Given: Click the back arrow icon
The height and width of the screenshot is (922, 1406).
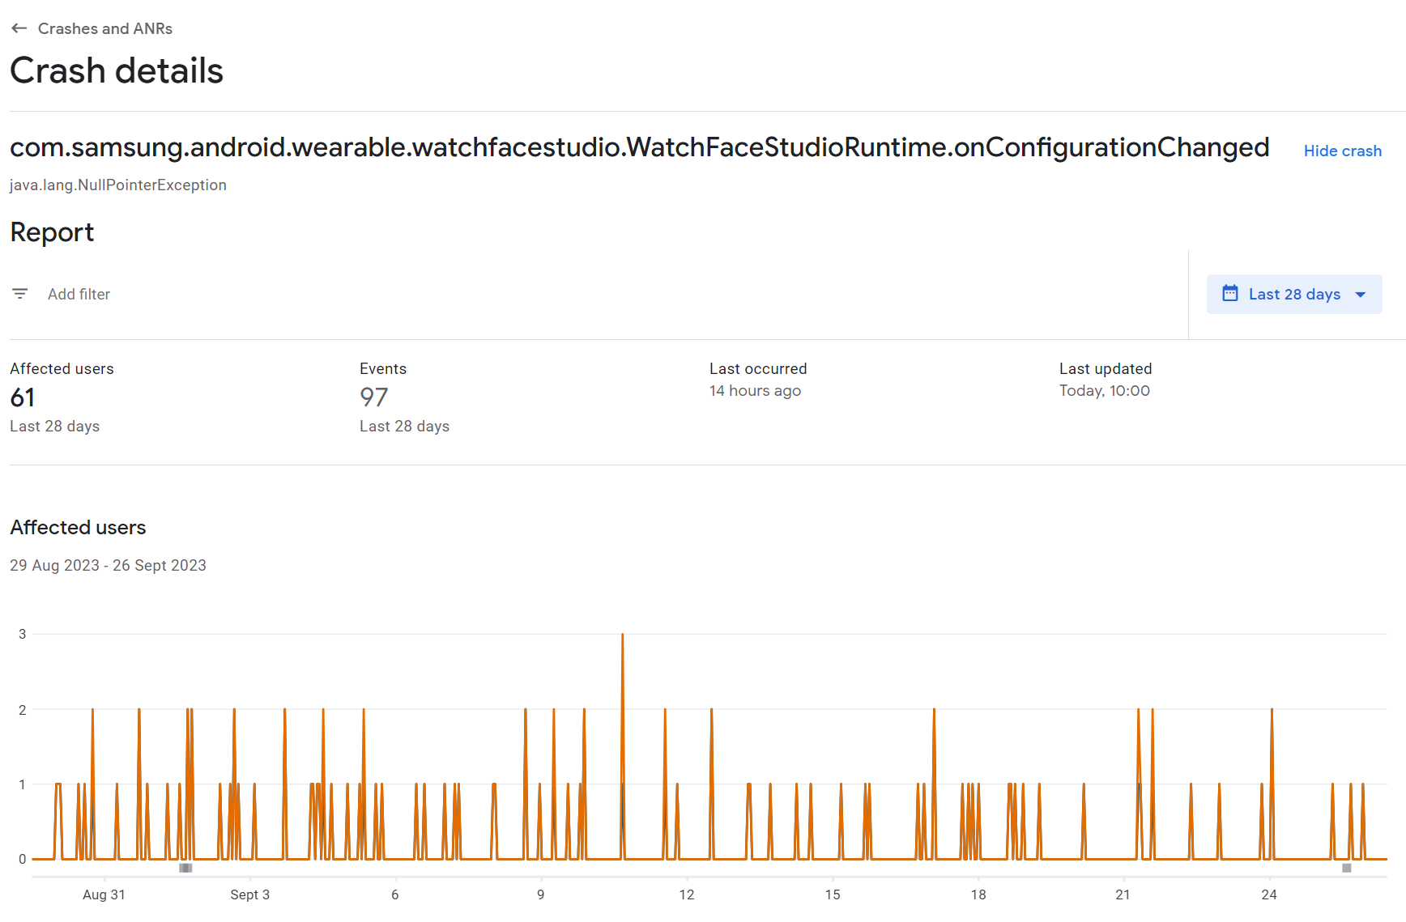Looking at the screenshot, I should click(x=19, y=28).
